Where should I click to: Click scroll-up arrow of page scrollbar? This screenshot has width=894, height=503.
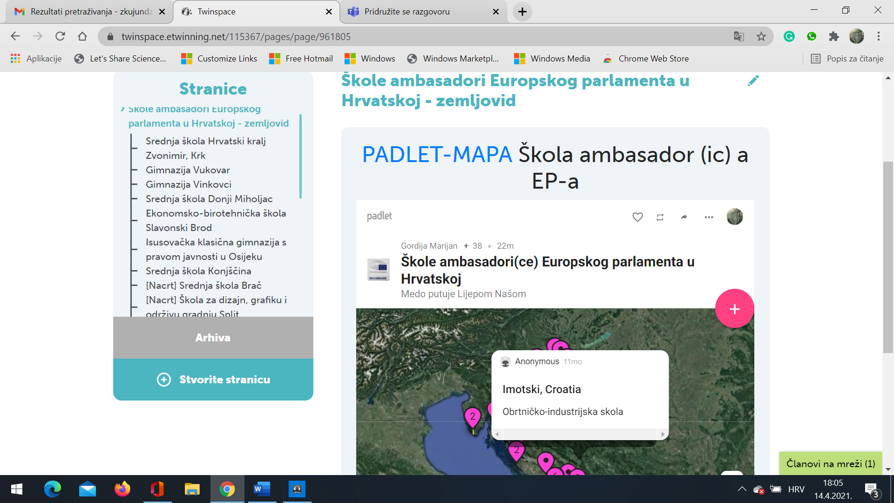tap(888, 78)
